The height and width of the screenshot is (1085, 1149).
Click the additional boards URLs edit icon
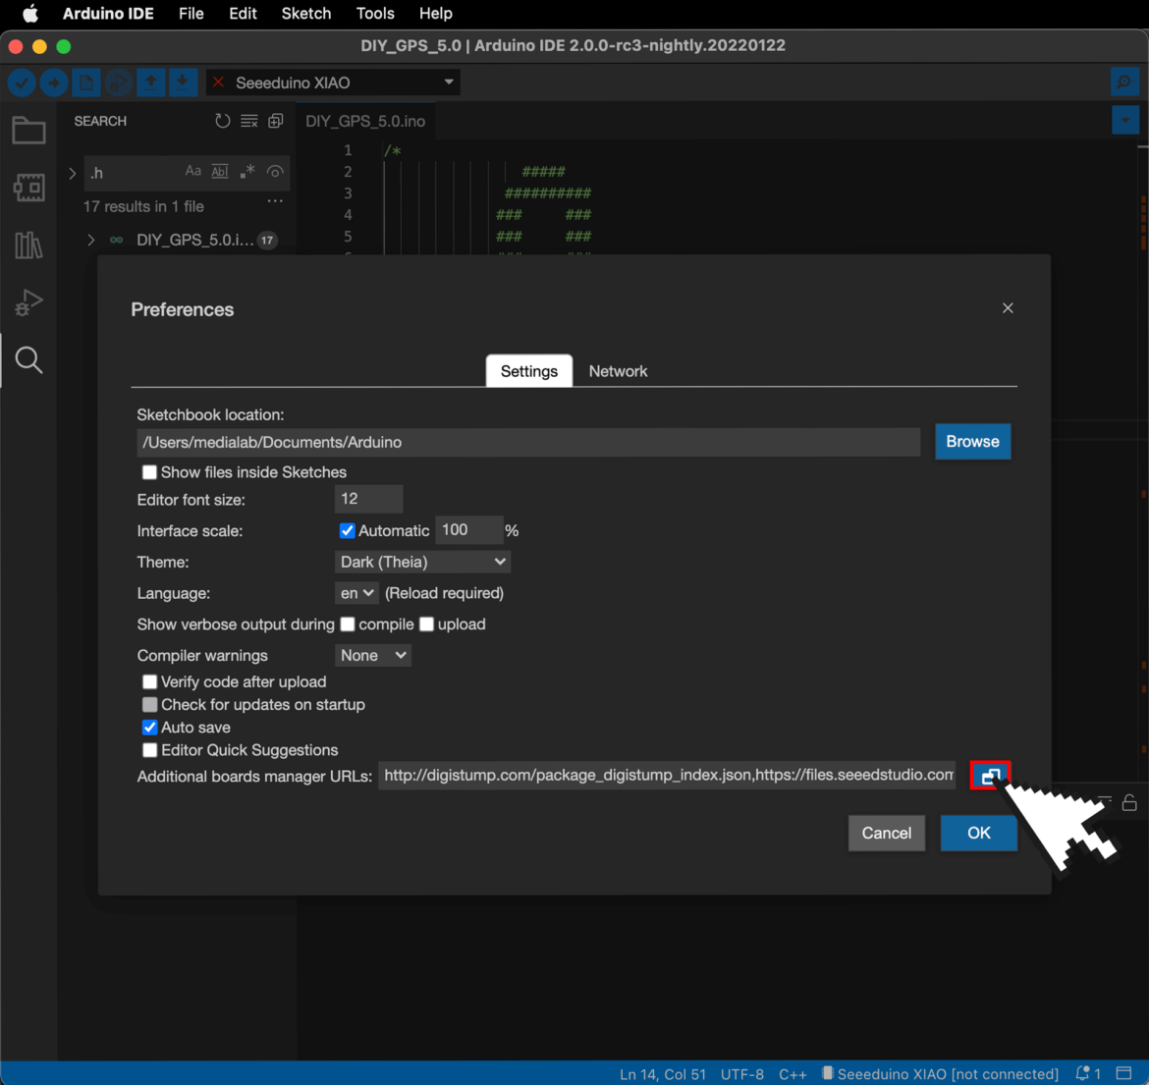point(990,776)
